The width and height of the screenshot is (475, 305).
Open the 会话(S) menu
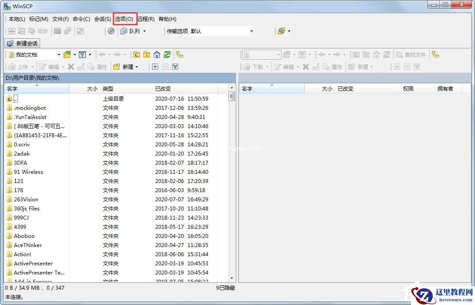[x=102, y=19]
